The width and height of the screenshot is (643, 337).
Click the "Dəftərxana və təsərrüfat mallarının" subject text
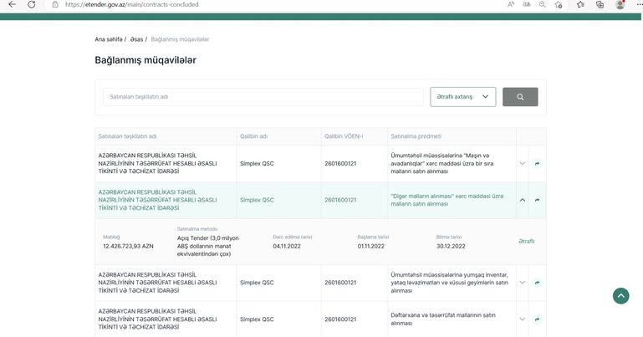[443, 319]
